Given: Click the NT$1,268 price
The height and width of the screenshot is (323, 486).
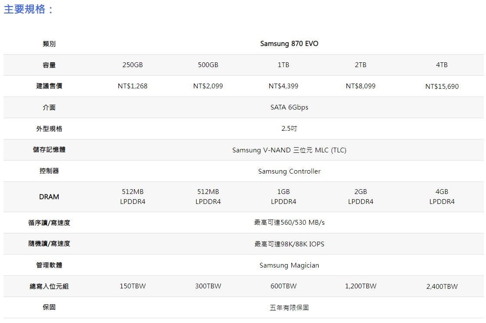Looking at the screenshot, I should pos(133,86).
